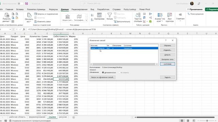Expand the Структура dropdown
Image resolution: width=218 pixels, height=122 pixels.
click(x=180, y=17)
